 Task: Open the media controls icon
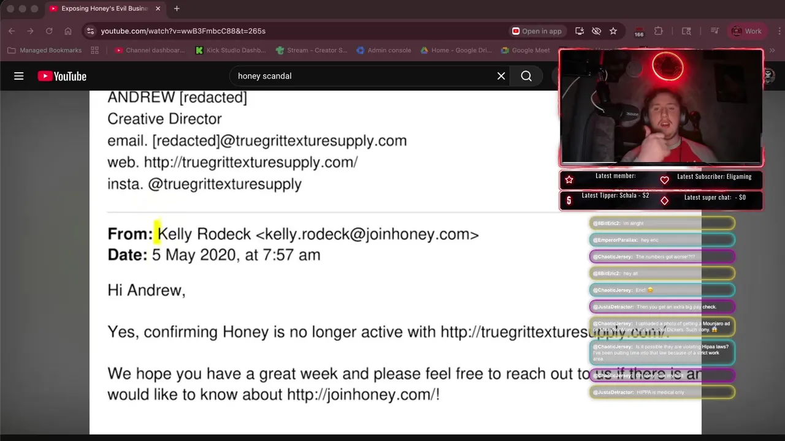[714, 31]
